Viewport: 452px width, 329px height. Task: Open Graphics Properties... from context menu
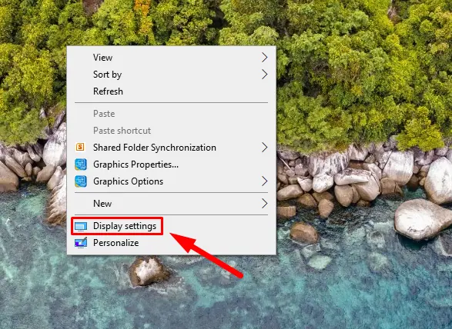coord(171,164)
